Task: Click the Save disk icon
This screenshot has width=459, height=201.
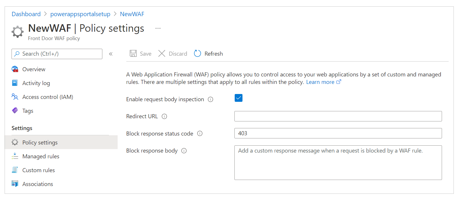Action: 133,54
